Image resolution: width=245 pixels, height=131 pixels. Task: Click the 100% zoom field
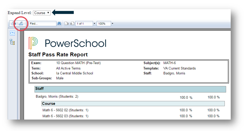pos(104,24)
